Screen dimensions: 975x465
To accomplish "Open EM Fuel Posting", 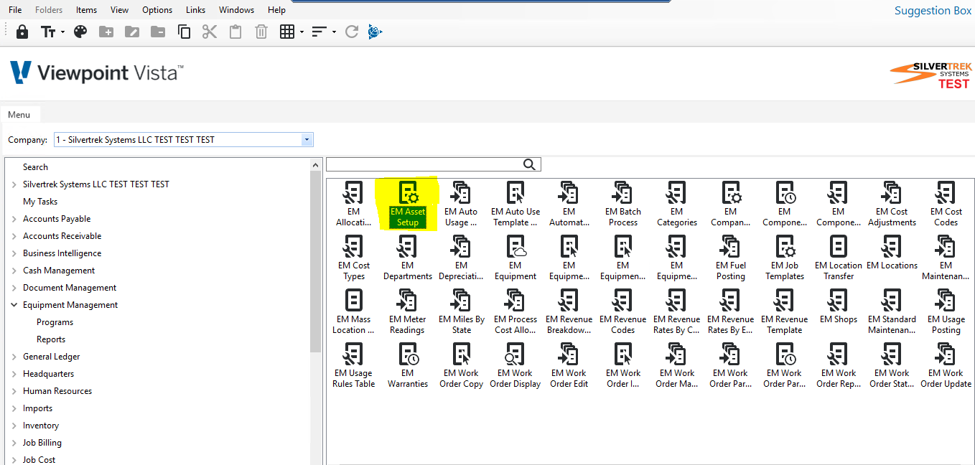I will [x=731, y=258].
